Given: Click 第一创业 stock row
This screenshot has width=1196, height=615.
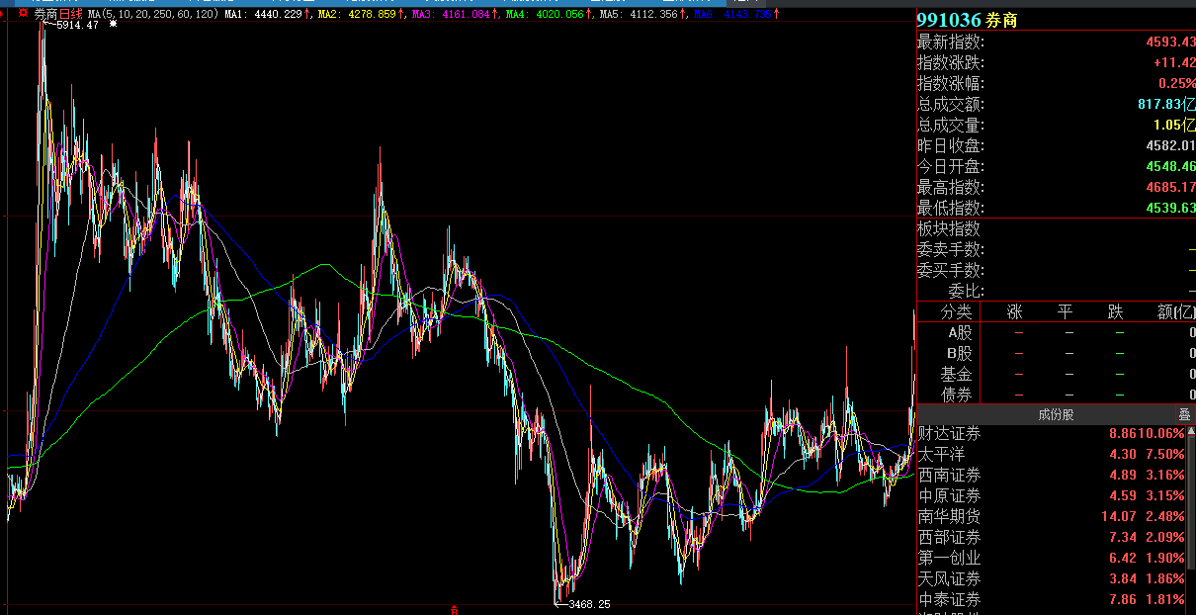Looking at the screenshot, I should tap(949, 559).
